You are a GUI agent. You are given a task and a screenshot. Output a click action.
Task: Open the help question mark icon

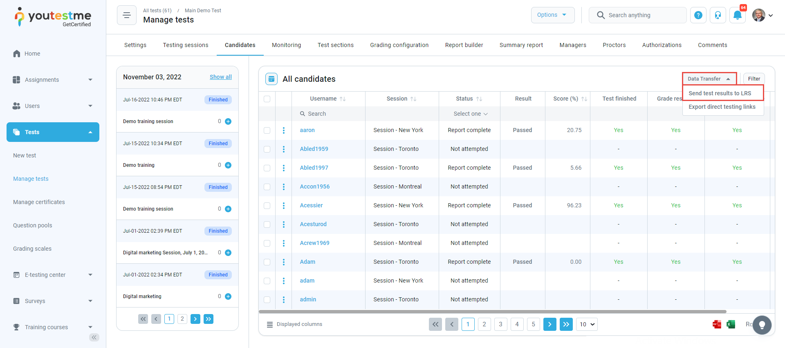click(x=698, y=15)
